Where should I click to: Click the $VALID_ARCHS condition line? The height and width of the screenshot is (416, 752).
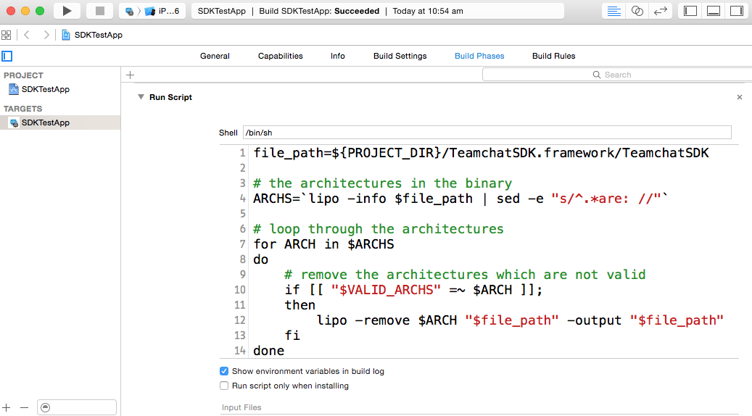[413, 290]
